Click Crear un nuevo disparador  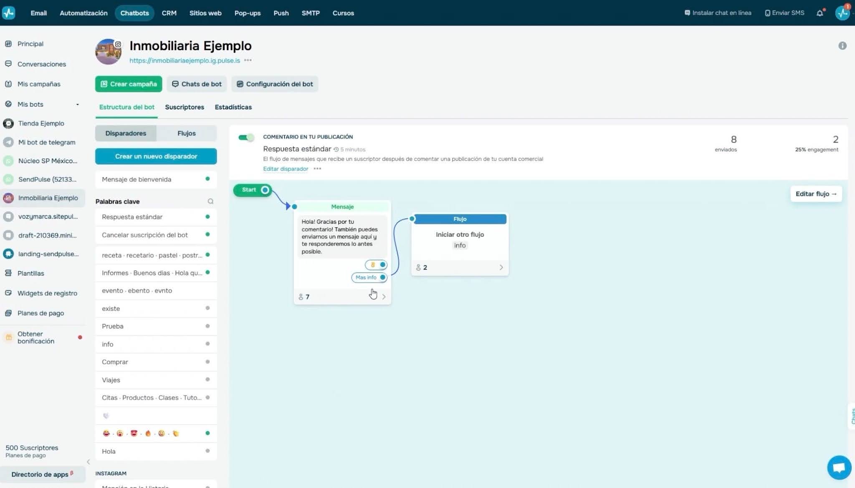coord(156,156)
